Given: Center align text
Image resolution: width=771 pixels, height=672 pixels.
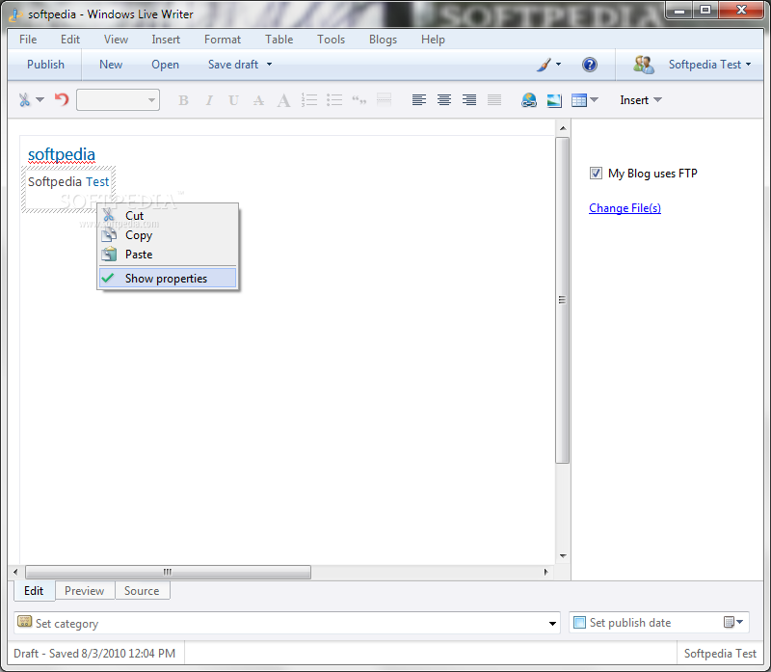Looking at the screenshot, I should pos(444,100).
